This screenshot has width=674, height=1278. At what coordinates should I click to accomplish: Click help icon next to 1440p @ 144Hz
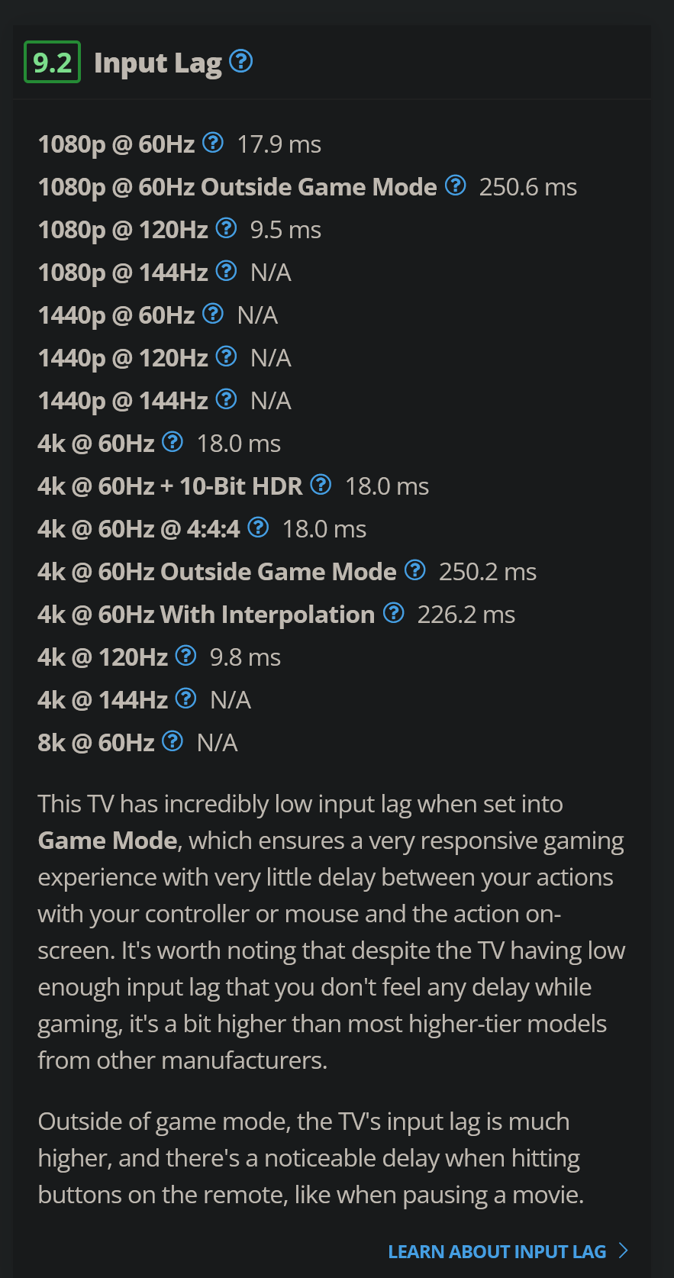point(226,399)
